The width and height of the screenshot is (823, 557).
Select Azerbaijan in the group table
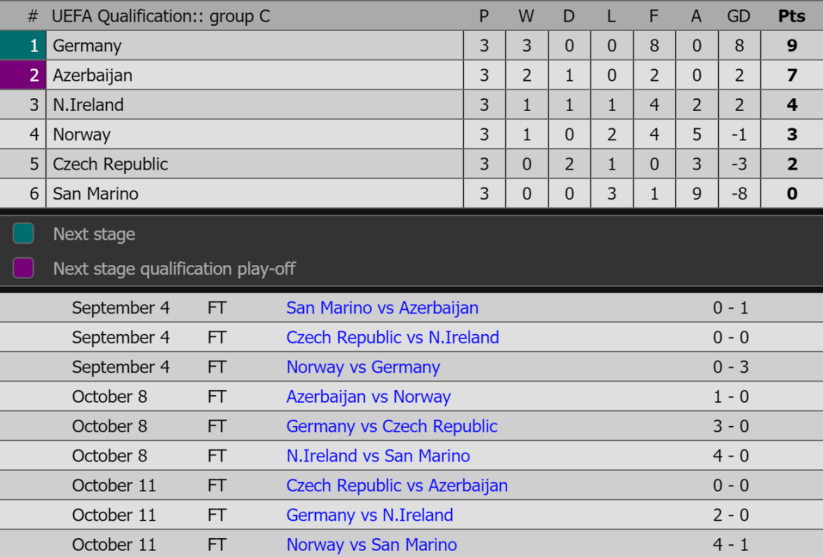click(x=93, y=76)
